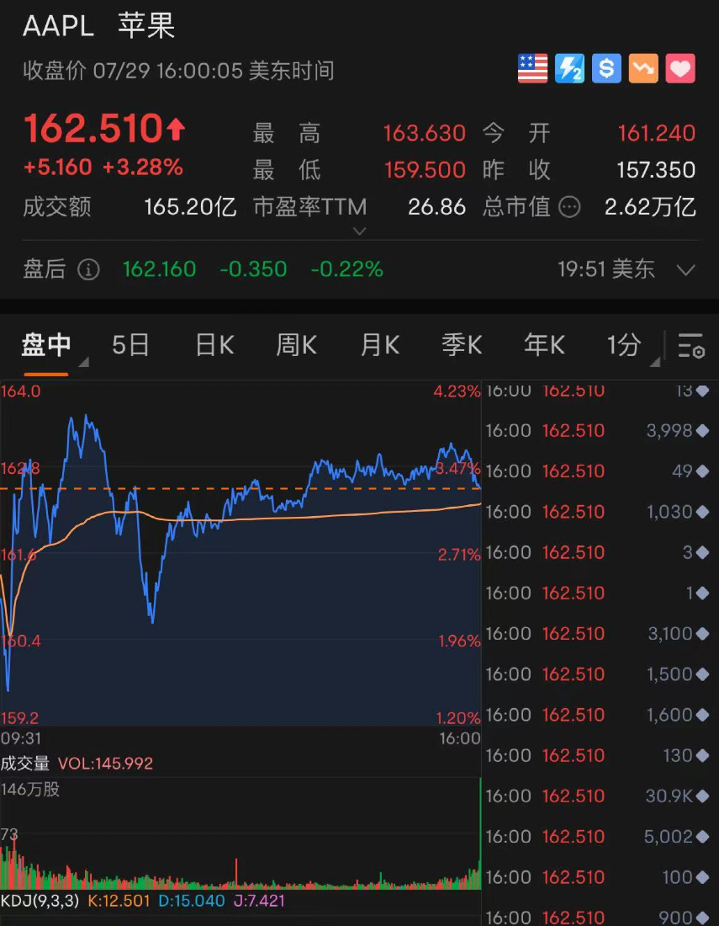The width and height of the screenshot is (719, 926).
Task: Click the info icon next to 总市值
Action: (x=569, y=208)
